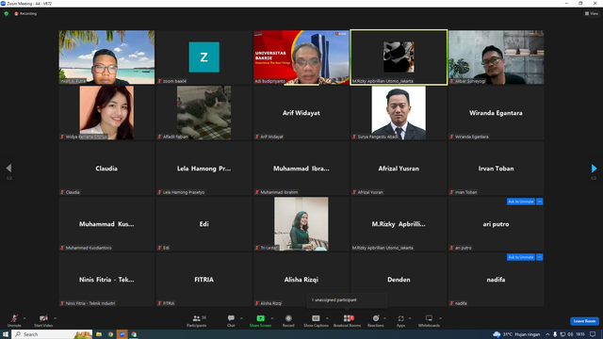Open the Windows Start menu
The image size is (603, 339).
click(6, 334)
